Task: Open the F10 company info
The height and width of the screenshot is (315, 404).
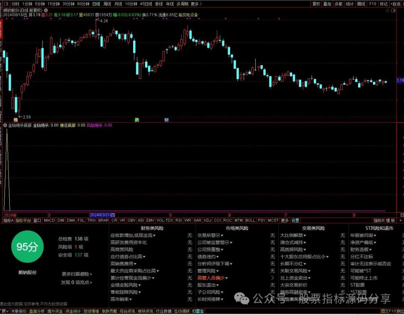Action: pyautogui.click(x=373, y=4)
